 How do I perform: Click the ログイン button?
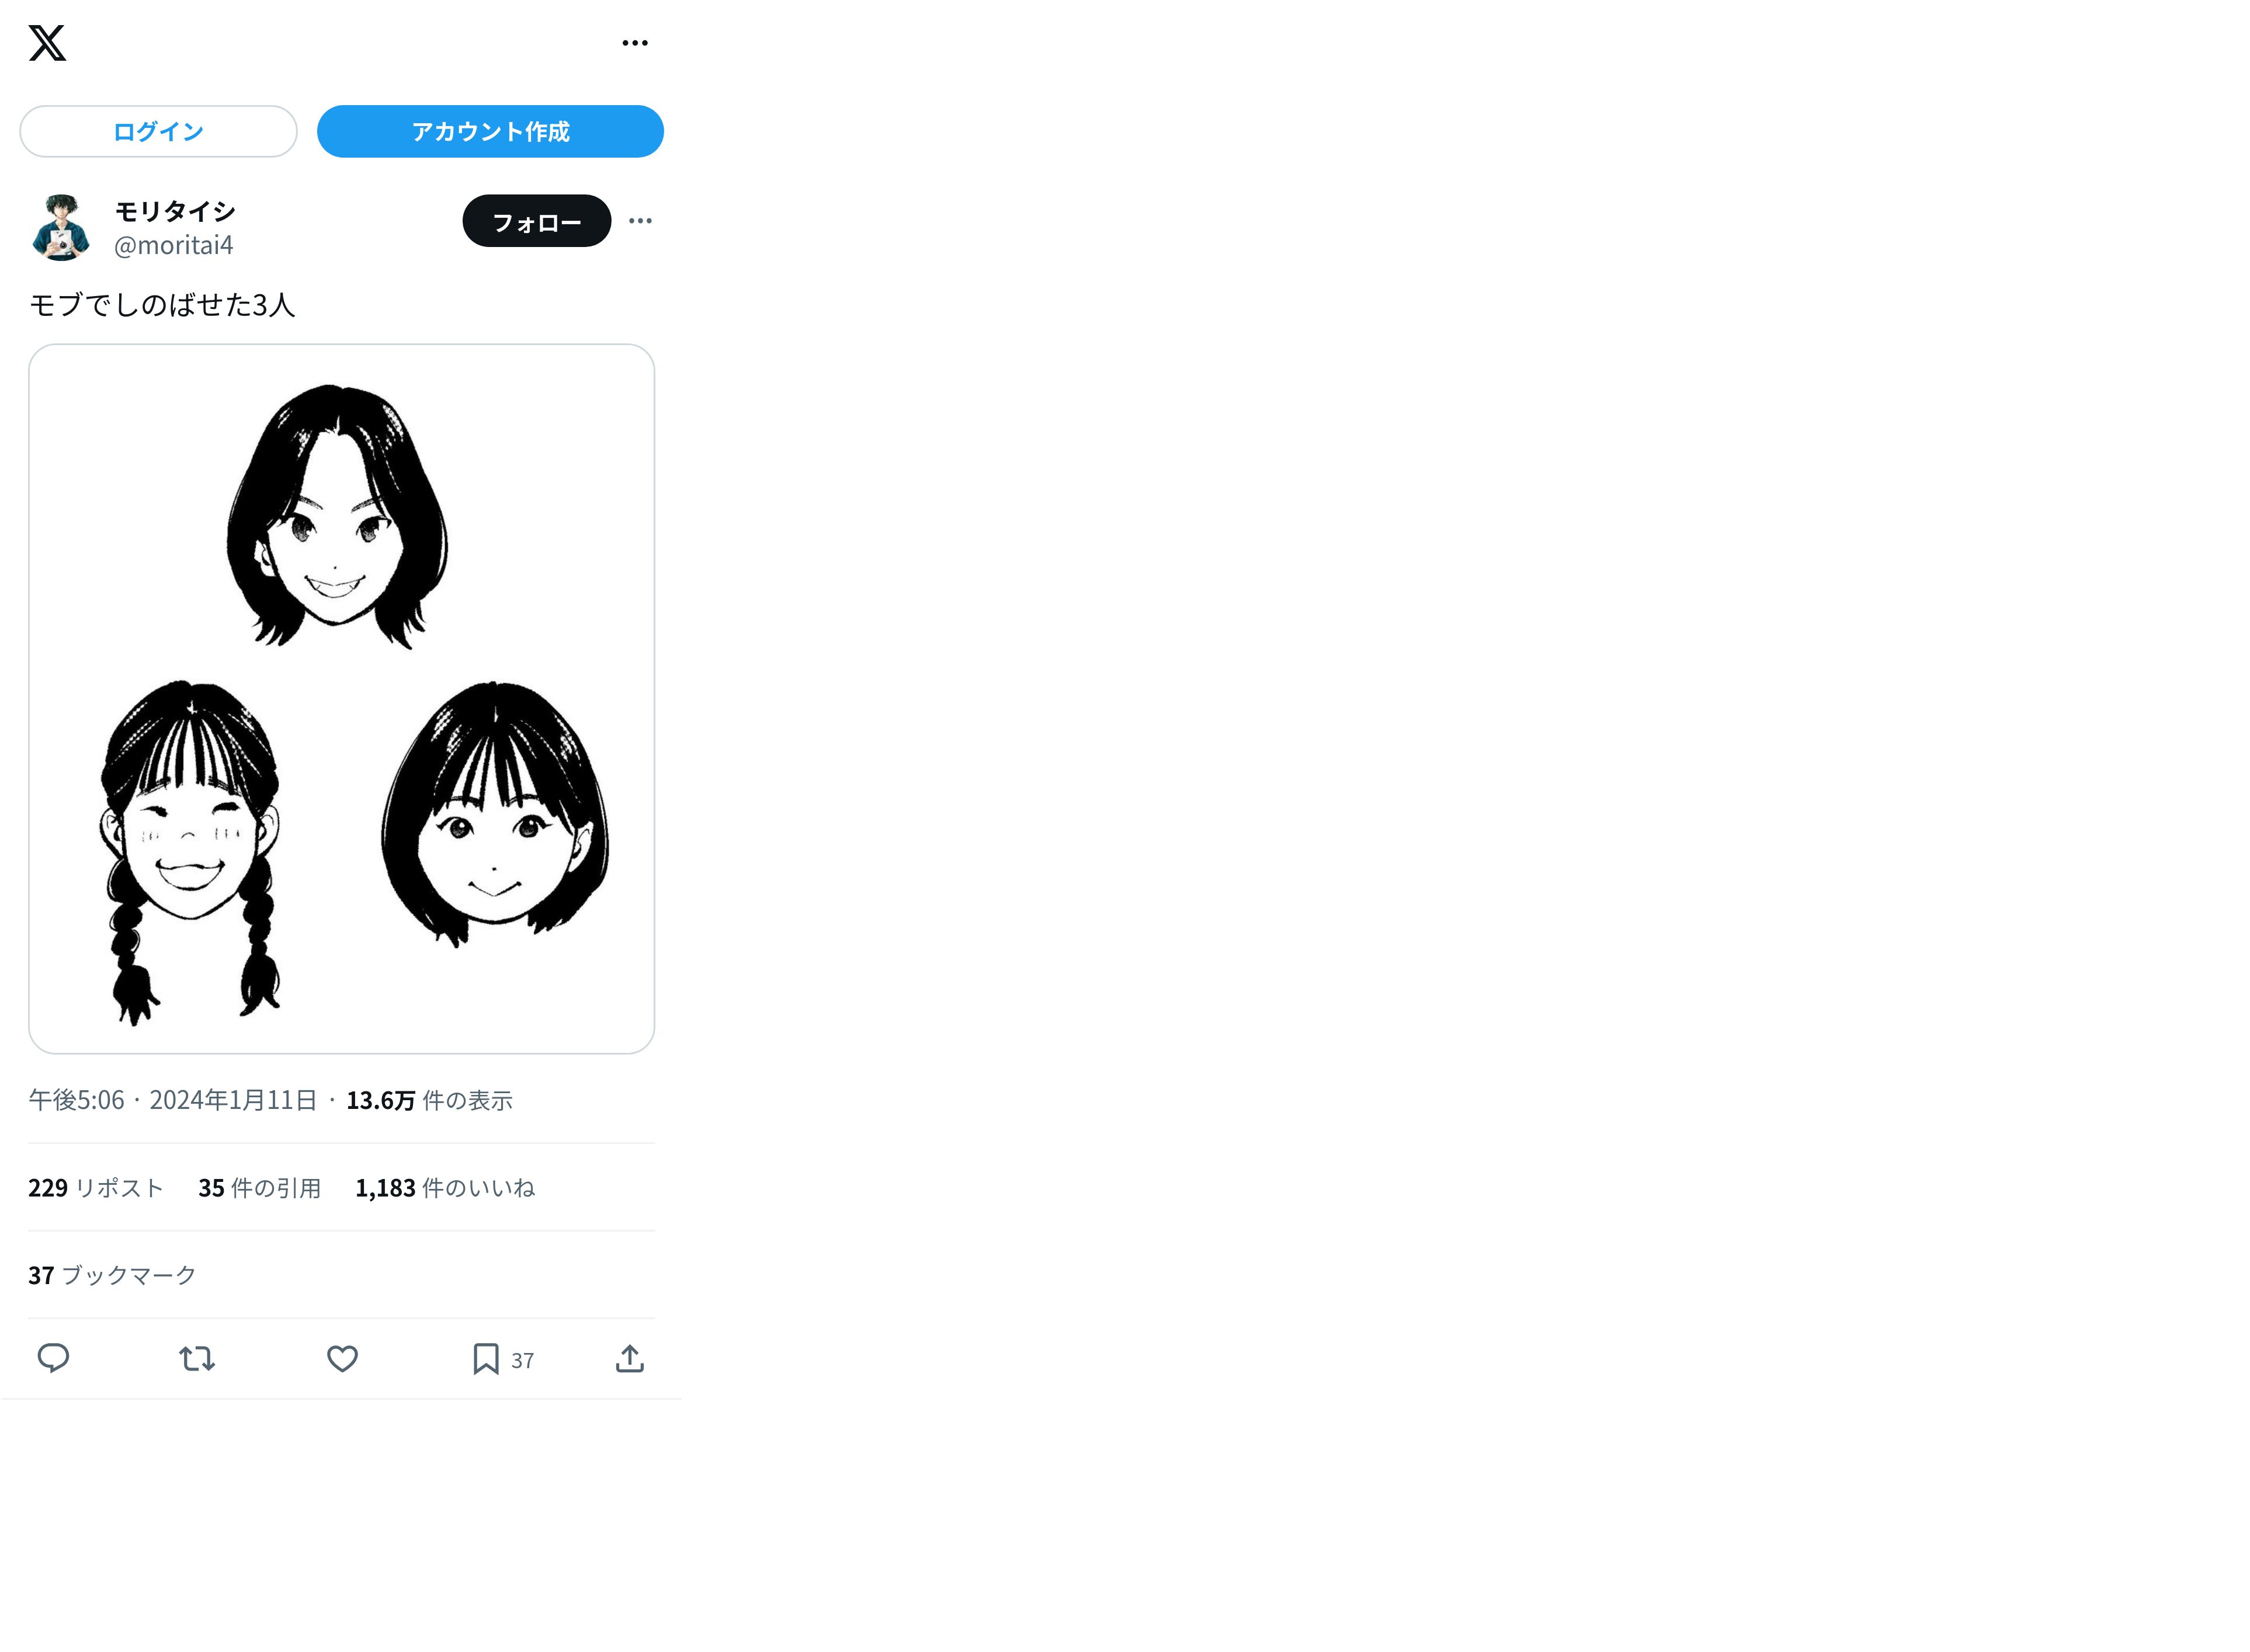pos(158,131)
